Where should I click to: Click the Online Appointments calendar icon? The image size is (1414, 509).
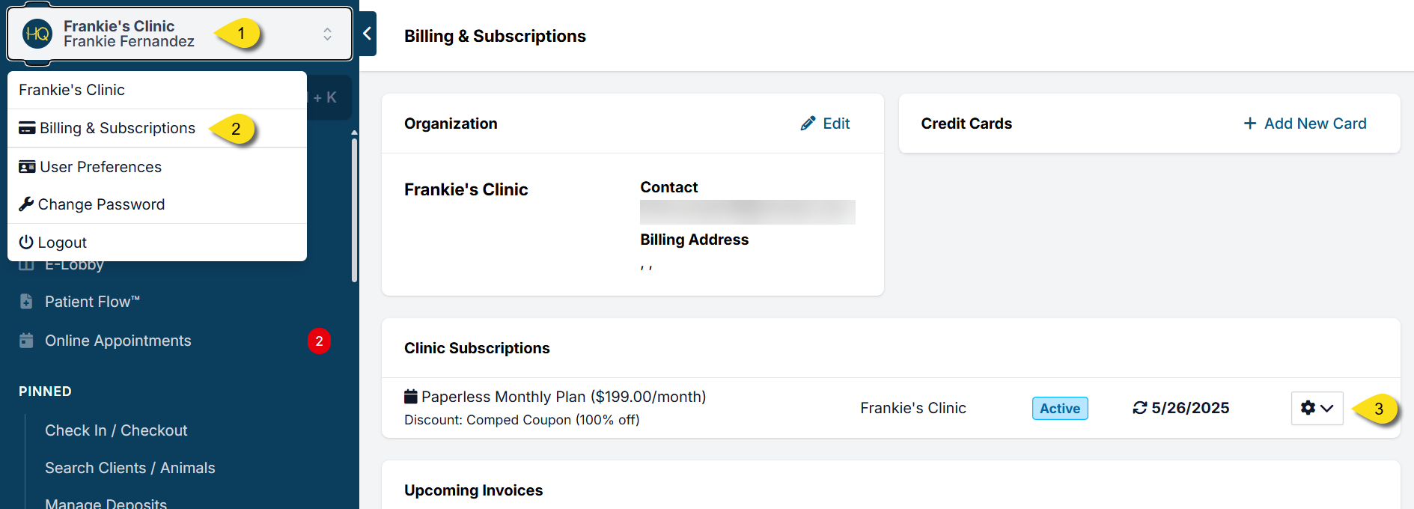coord(26,341)
